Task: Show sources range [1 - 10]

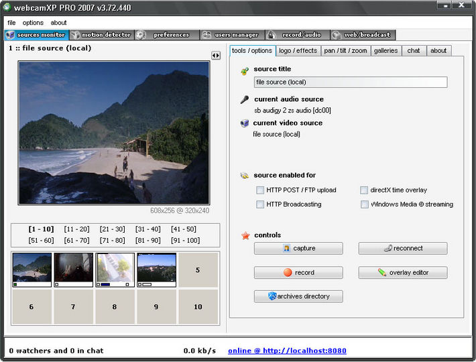Action: 41,229
